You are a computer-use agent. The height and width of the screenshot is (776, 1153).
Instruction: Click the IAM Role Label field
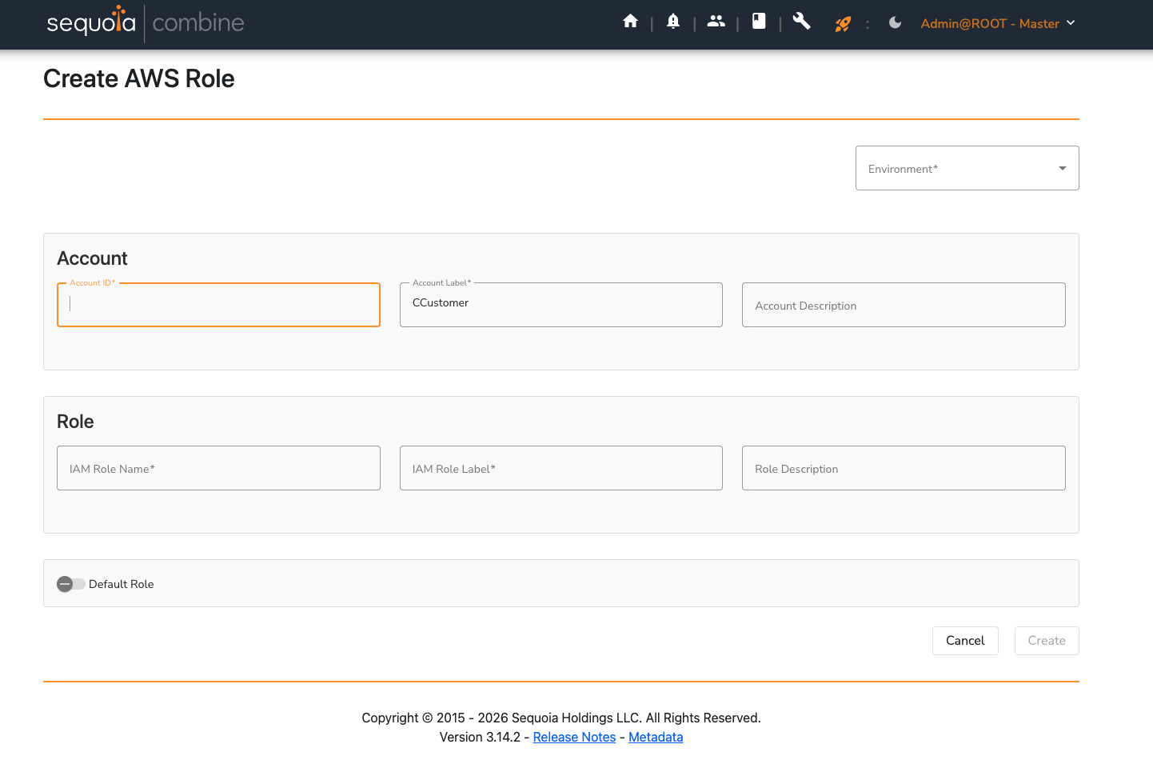coord(561,468)
